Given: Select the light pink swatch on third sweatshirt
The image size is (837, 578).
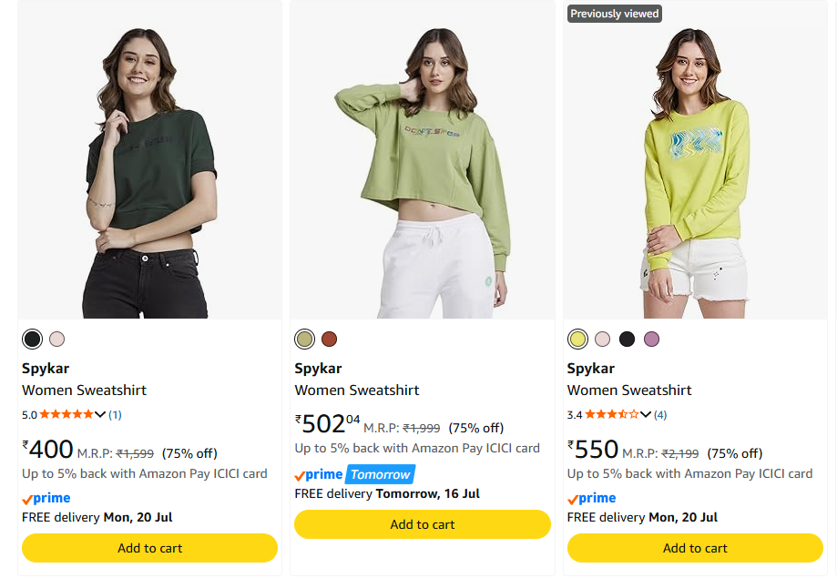Looking at the screenshot, I should pyautogui.click(x=603, y=339).
